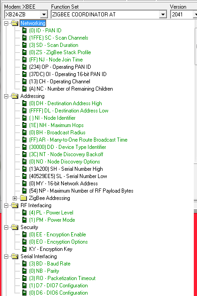
Task: Select Destination Address Low parameter
Action: (68, 111)
